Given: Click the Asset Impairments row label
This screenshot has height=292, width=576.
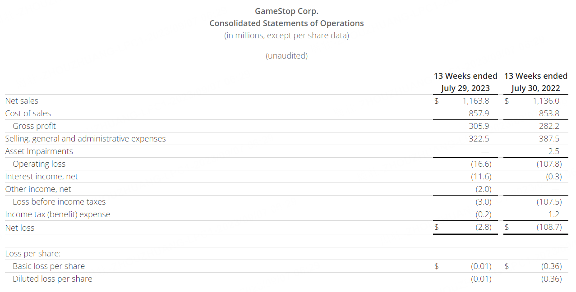Looking at the screenshot, I should tap(39, 151).
